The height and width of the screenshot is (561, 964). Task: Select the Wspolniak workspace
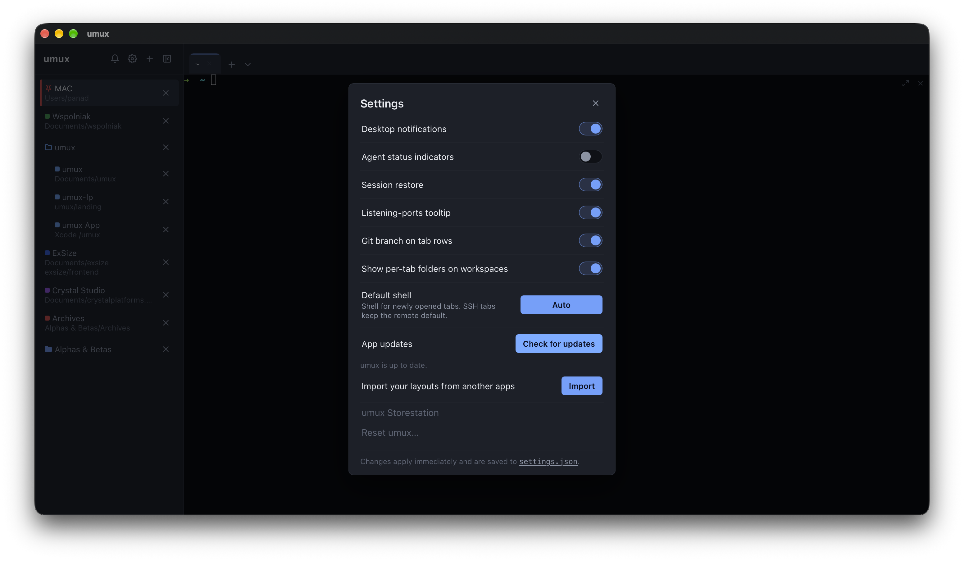pos(109,121)
